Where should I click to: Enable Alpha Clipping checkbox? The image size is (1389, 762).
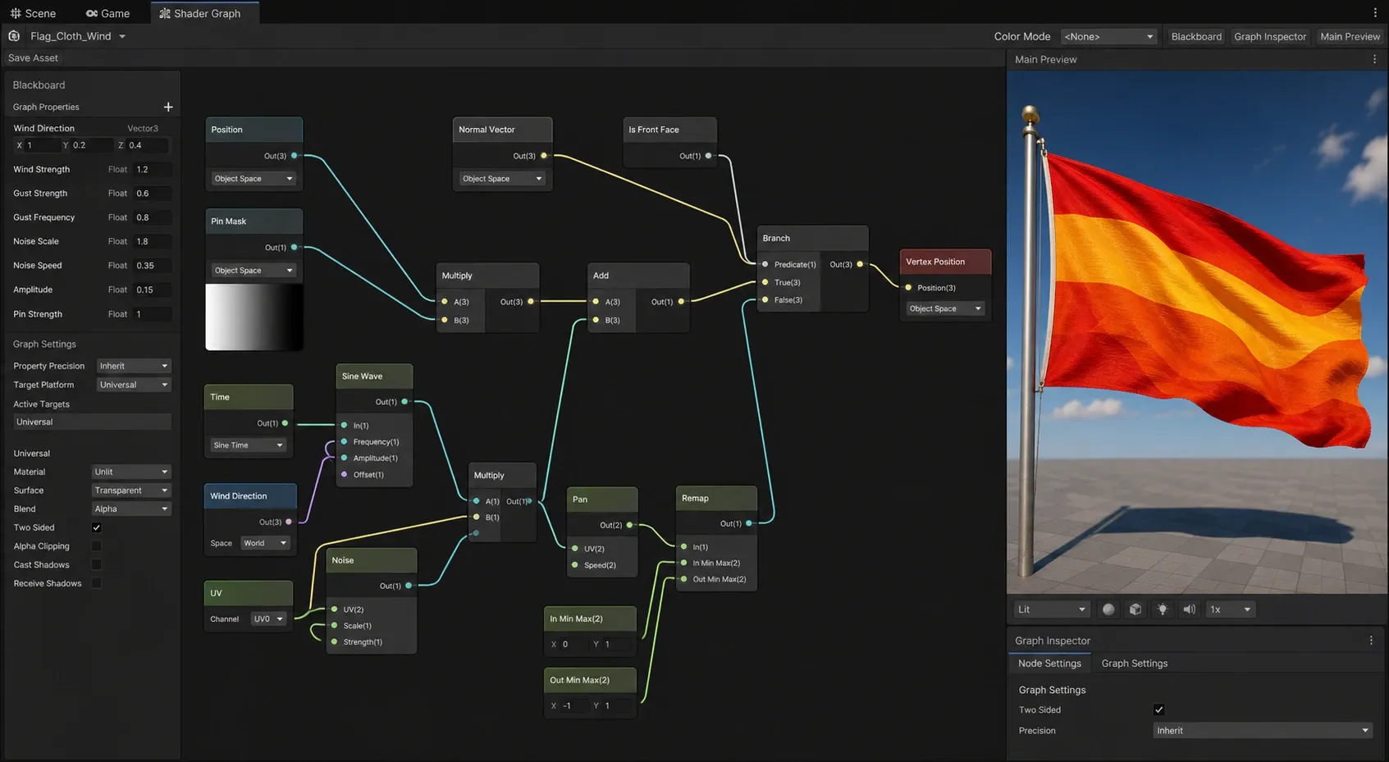[96, 546]
